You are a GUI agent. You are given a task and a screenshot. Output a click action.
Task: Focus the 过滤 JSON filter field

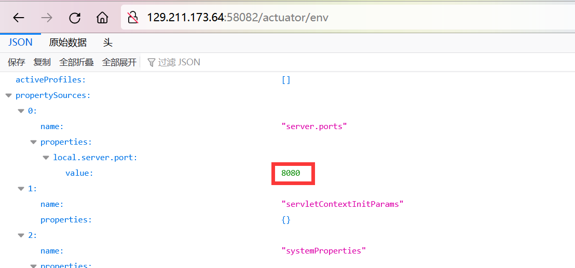click(x=359, y=62)
